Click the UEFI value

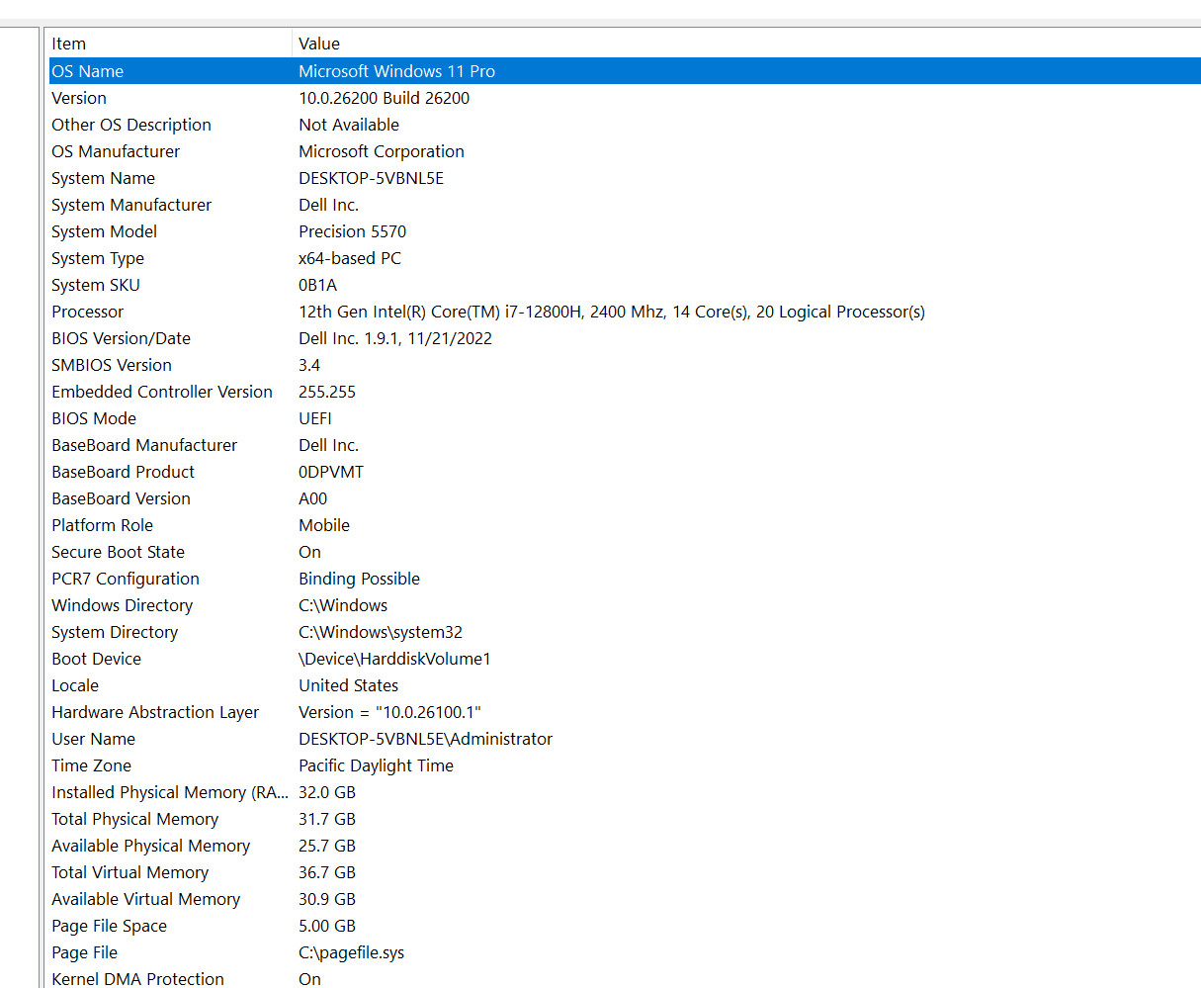315,418
